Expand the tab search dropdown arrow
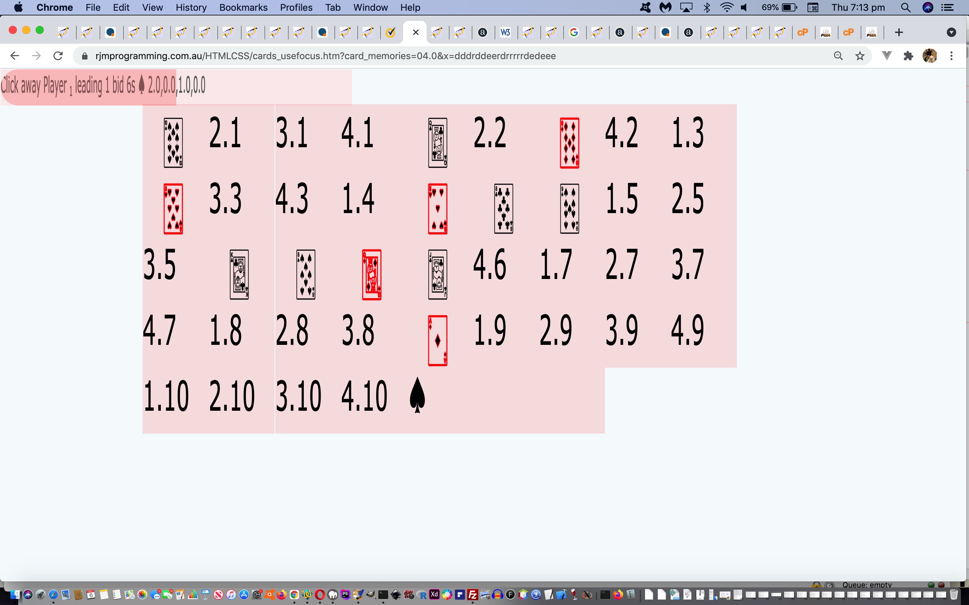The width and height of the screenshot is (969, 605). click(x=952, y=32)
